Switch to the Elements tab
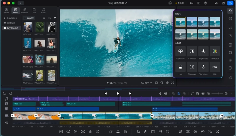Viewport: 236px width, 136px height. click(25, 11)
